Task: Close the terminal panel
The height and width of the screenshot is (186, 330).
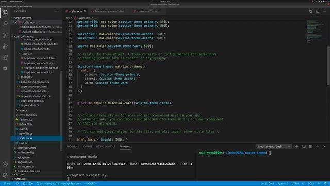Action: [x=324, y=146]
